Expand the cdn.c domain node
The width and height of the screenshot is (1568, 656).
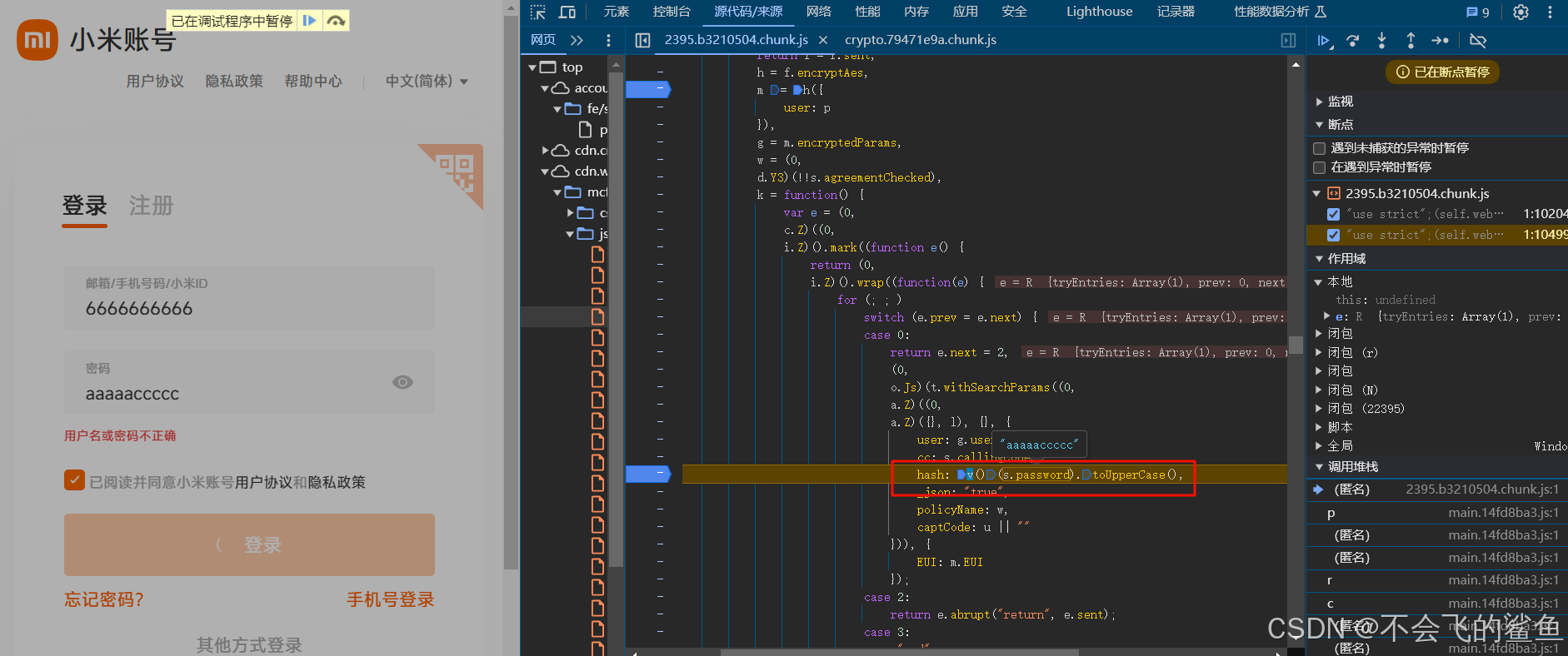click(x=545, y=151)
